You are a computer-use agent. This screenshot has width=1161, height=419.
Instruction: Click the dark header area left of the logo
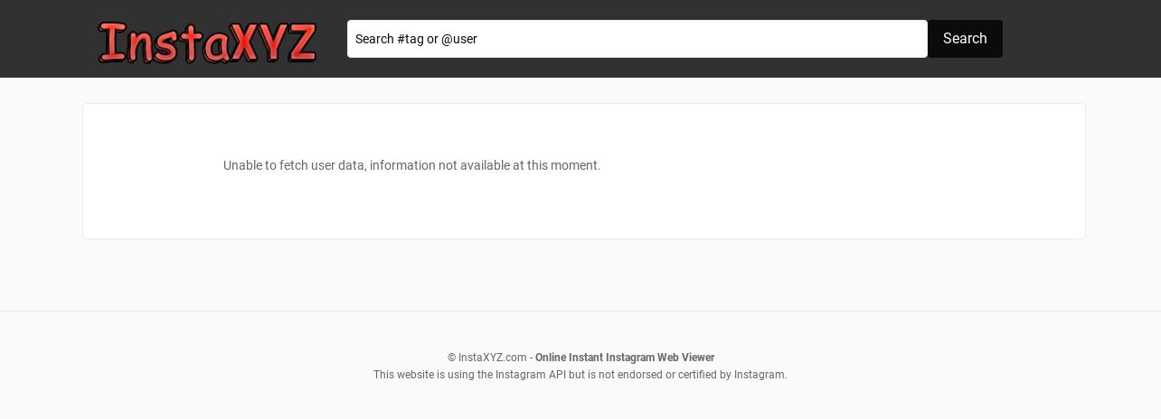pos(45,39)
